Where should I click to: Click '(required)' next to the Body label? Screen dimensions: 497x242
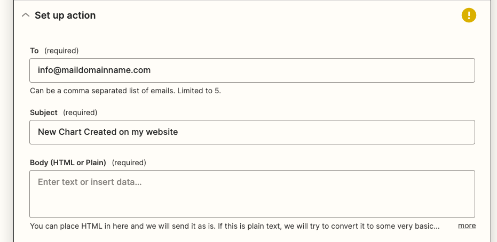129,163
